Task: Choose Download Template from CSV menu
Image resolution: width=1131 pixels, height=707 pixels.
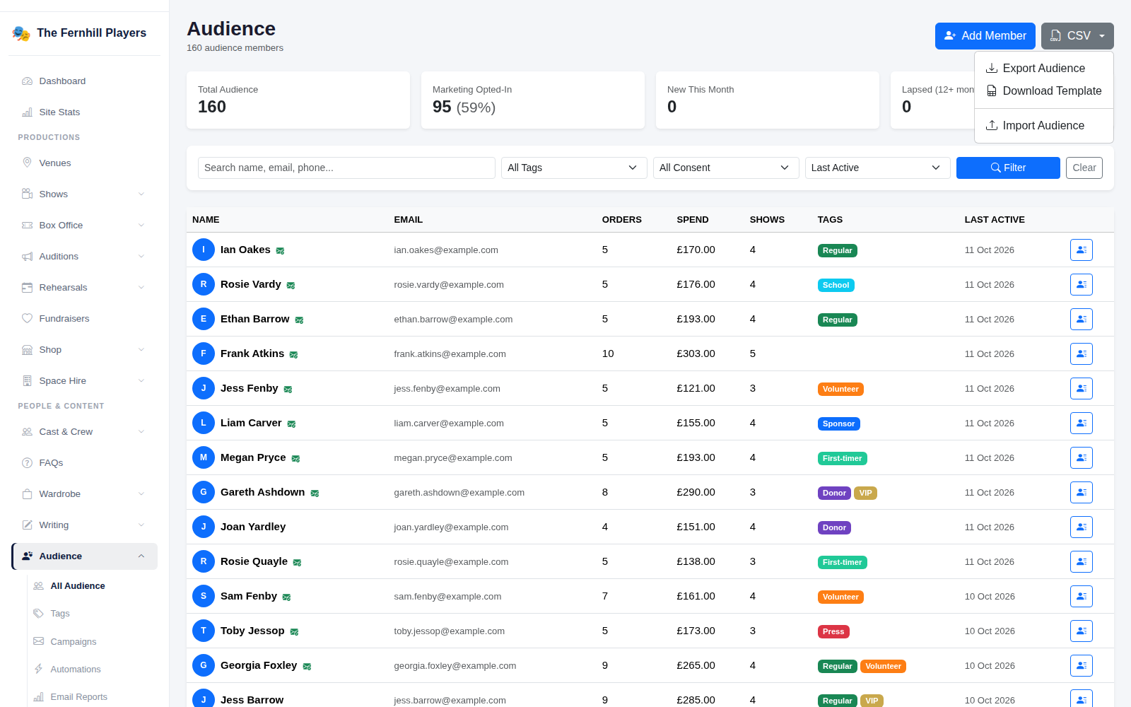Action: coord(1044,91)
